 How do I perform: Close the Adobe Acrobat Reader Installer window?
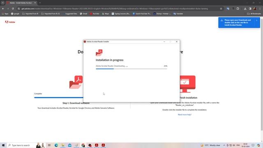pos(177,42)
